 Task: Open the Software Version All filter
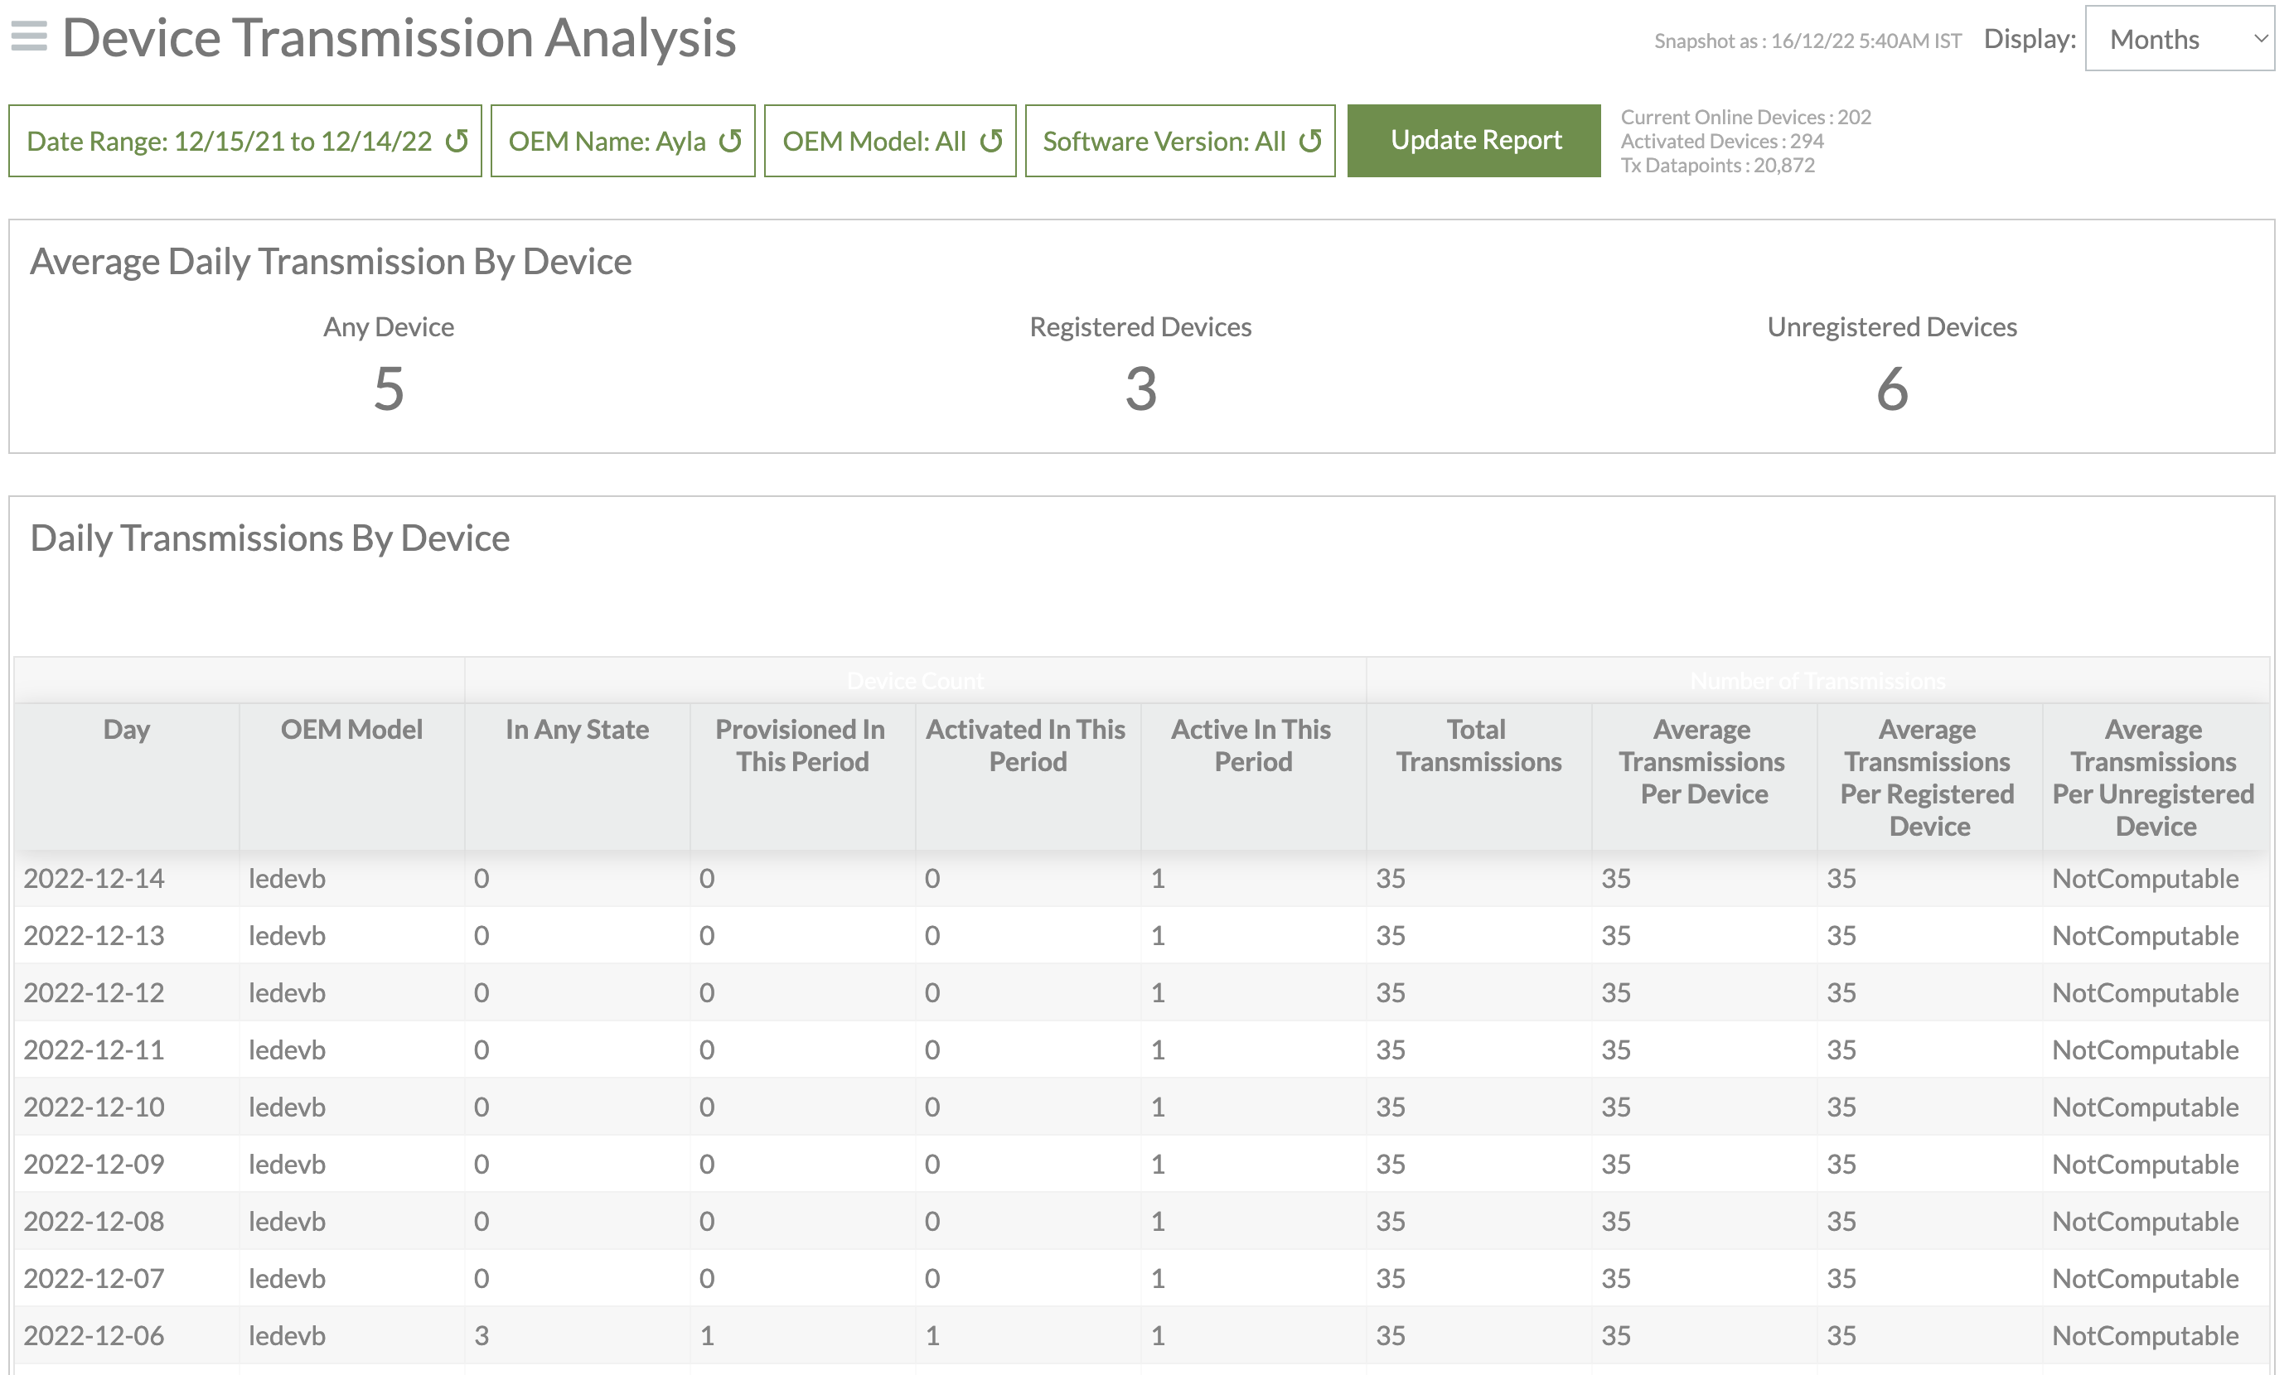click(x=1164, y=141)
